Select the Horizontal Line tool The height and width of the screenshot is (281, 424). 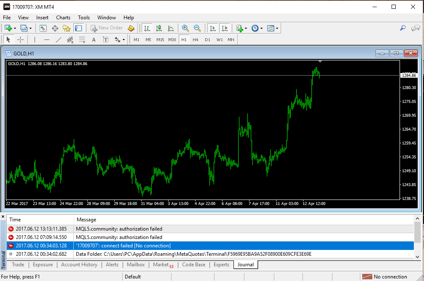click(x=47, y=39)
